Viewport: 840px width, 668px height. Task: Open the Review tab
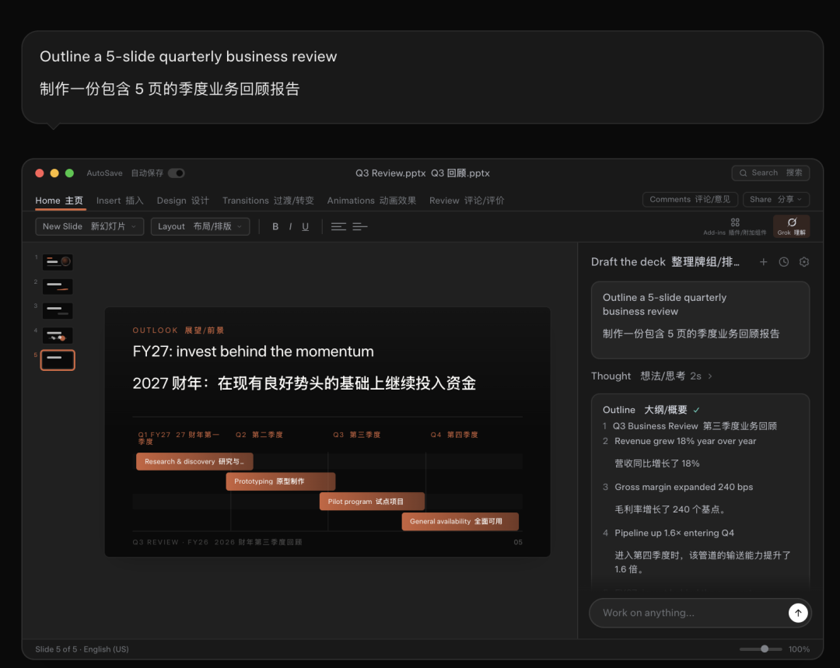tap(467, 201)
